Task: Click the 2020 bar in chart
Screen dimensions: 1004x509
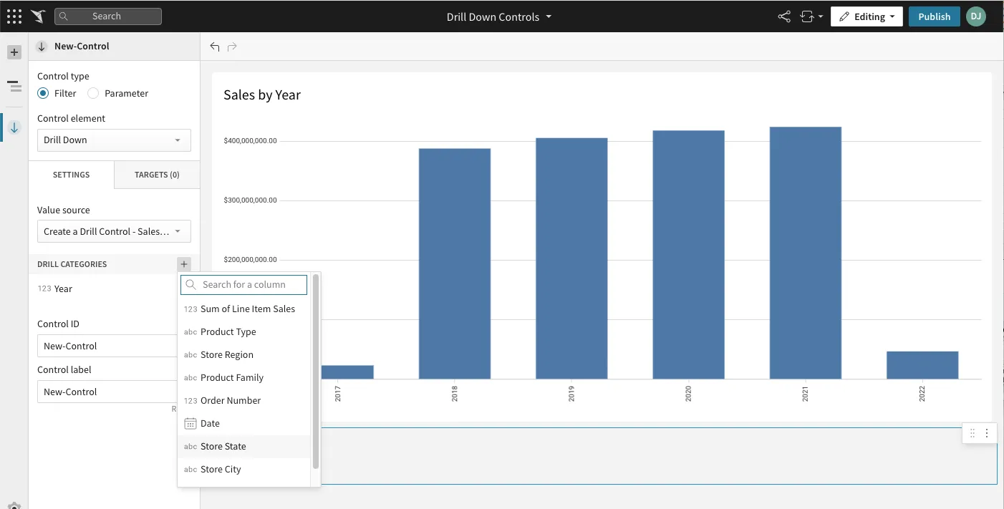Action: [688, 255]
